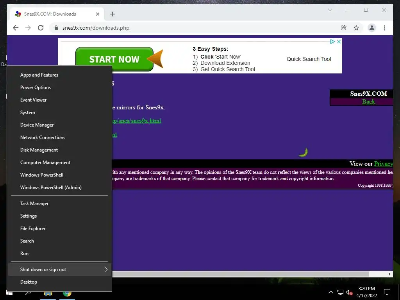Bookmark this page with the star icon
400x300 pixels.
[356, 28]
